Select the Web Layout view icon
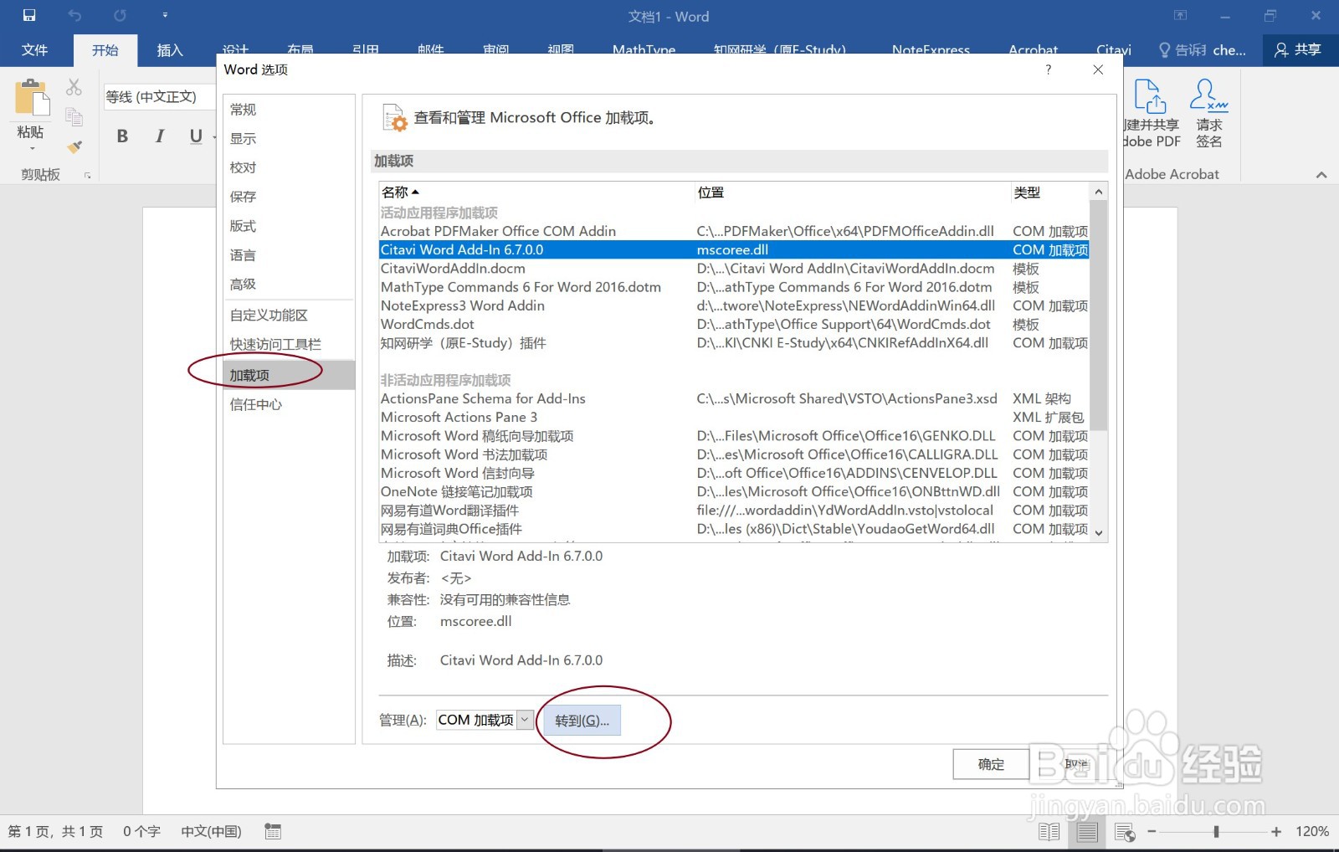 click(1126, 831)
